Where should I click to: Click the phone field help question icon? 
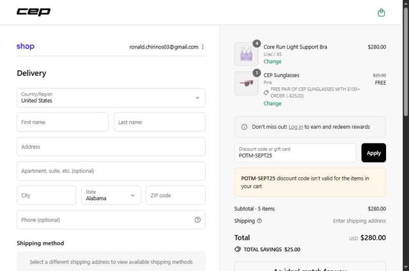(x=197, y=220)
